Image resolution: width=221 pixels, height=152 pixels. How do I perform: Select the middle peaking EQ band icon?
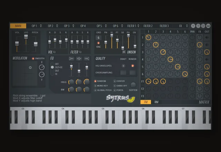click(79, 58)
